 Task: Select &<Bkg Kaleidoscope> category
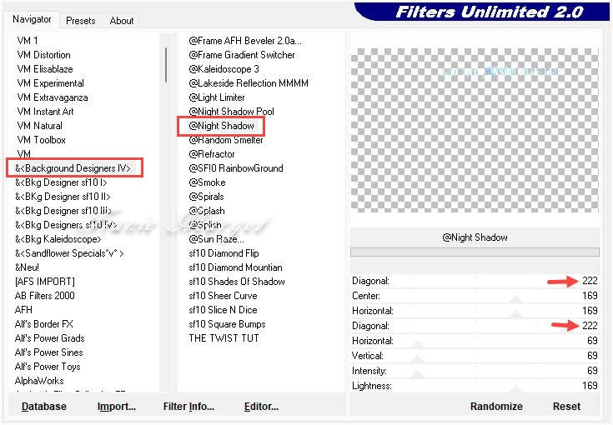58,239
